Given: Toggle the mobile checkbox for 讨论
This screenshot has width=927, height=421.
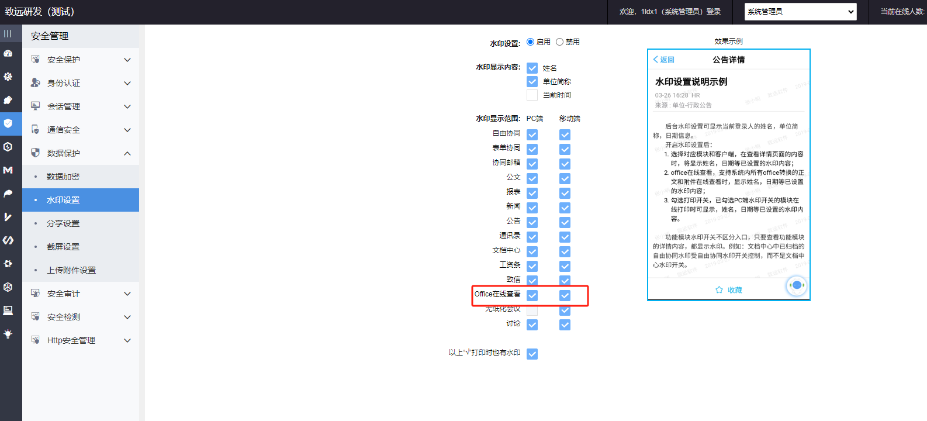Looking at the screenshot, I should click(x=565, y=325).
